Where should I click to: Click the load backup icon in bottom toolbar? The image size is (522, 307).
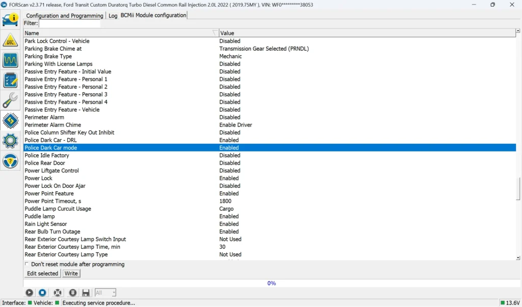tap(72, 293)
